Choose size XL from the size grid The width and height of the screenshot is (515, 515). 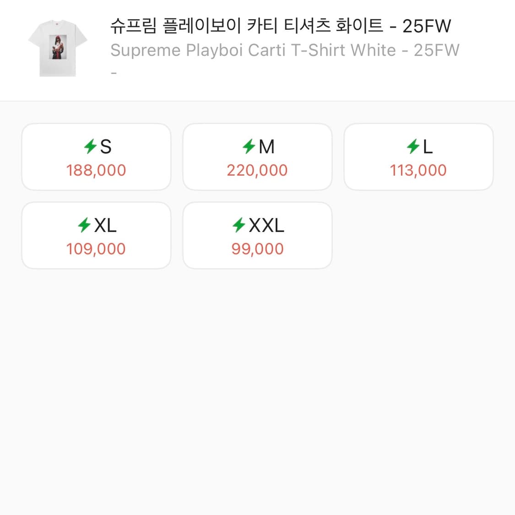tap(96, 235)
